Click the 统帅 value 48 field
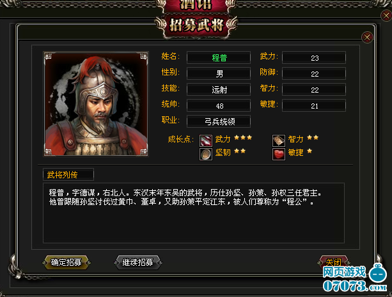This screenshot has width=392, height=297. (x=219, y=105)
